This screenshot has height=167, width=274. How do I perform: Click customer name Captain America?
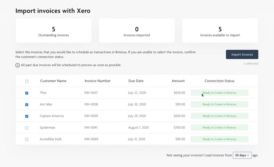click(x=52, y=116)
